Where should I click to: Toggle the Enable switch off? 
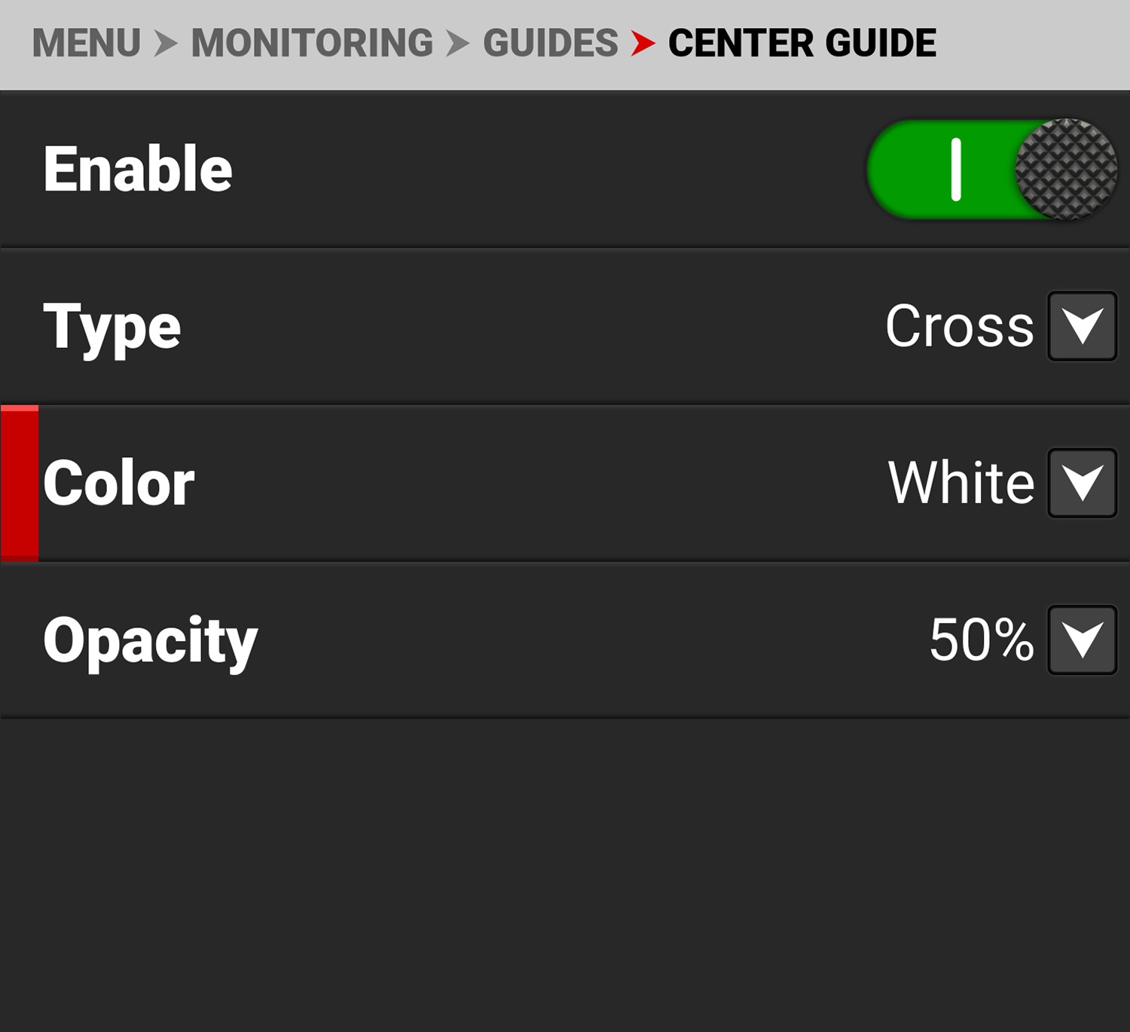point(991,169)
